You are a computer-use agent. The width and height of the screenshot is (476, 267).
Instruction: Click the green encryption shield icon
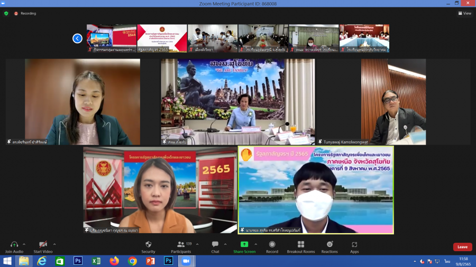[6, 13]
